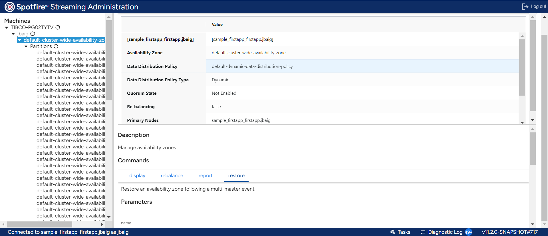This screenshot has width=548, height=236.
Task: Click the 49+ diagnostic log badge
Action: tap(468, 232)
